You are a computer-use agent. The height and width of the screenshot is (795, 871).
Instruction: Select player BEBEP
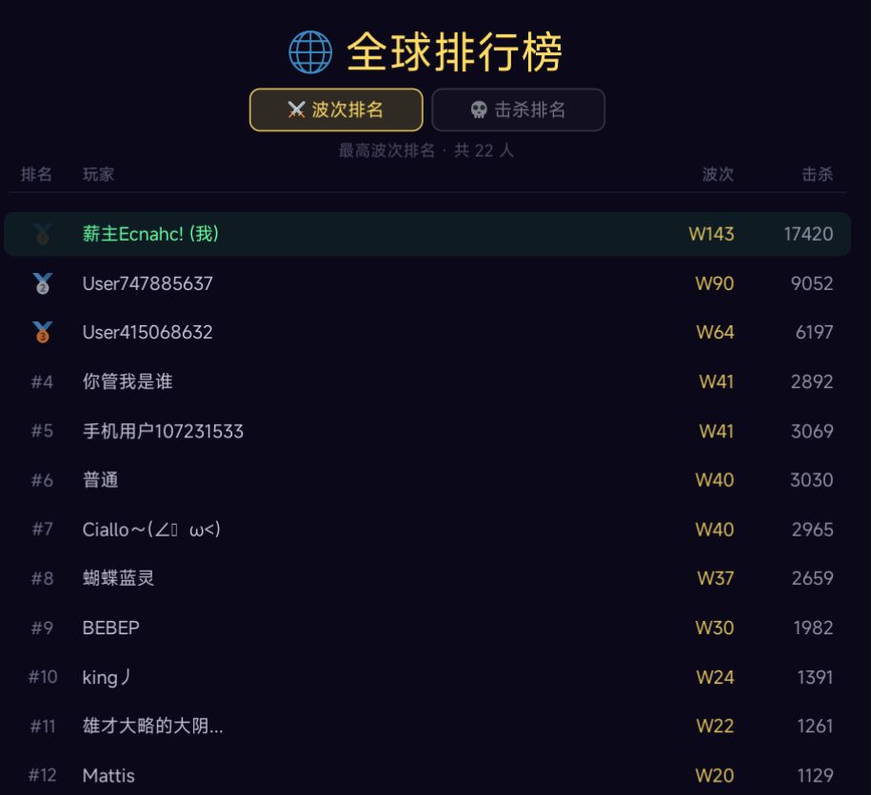click(111, 628)
